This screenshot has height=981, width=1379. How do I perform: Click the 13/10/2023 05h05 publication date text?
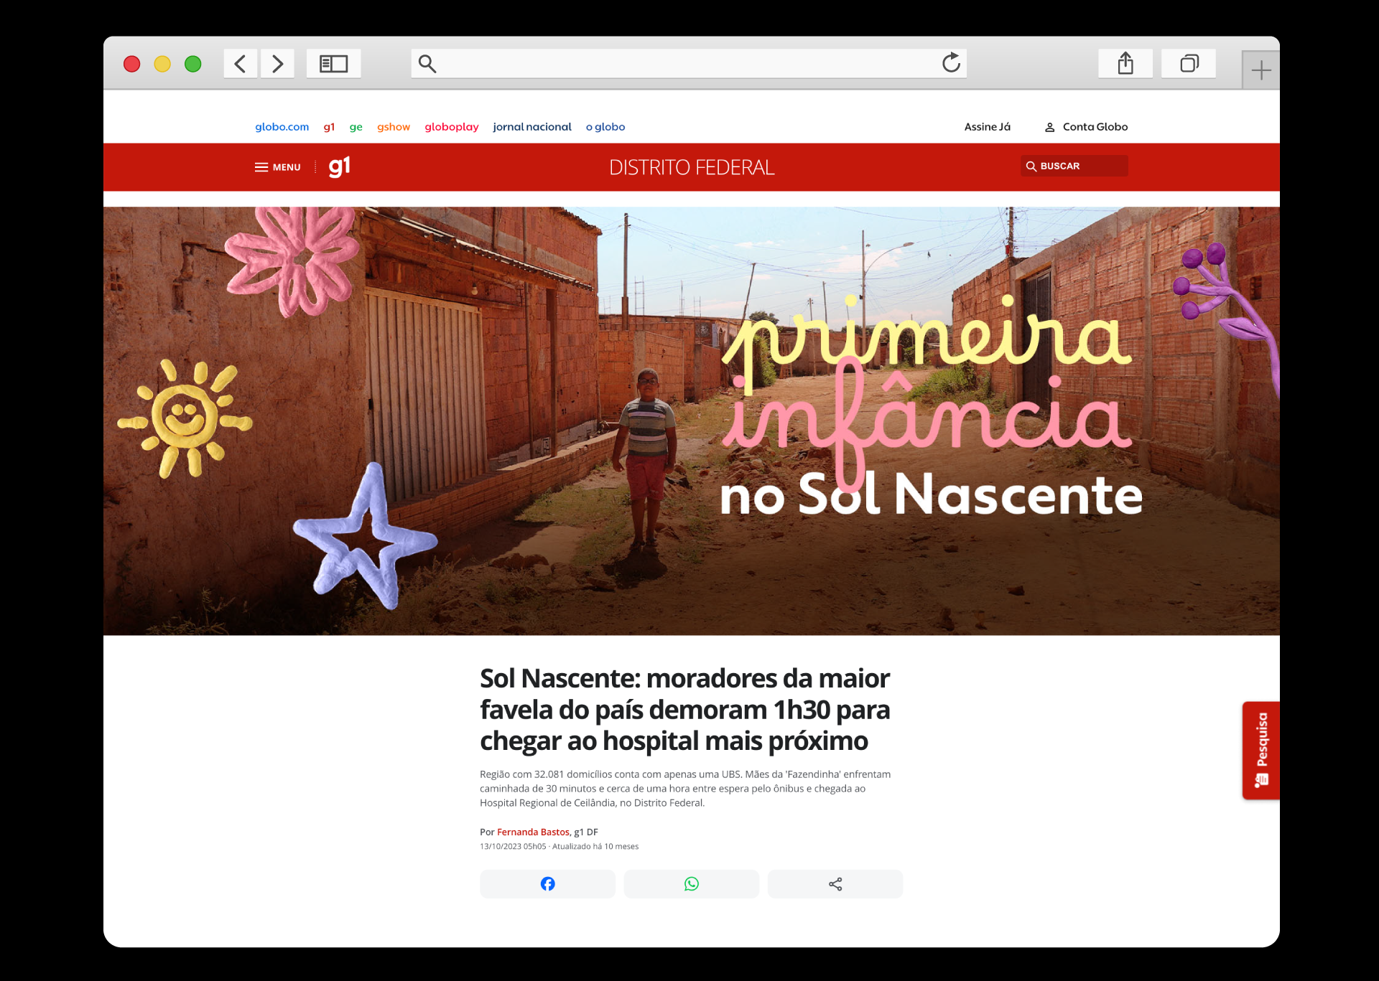(513, 847)
